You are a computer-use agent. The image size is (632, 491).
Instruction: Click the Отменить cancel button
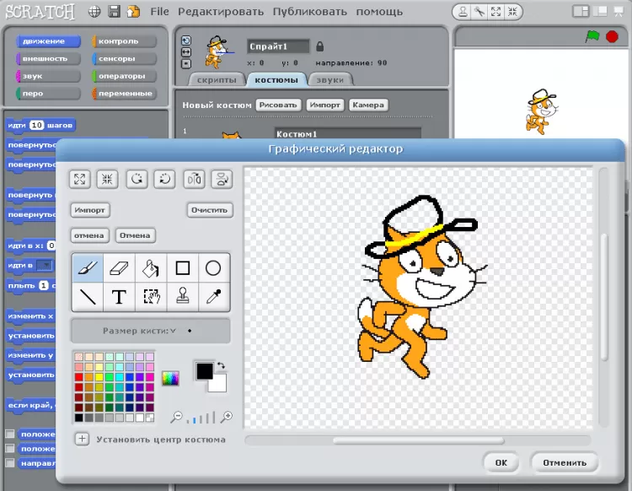[x=565, y=463]
